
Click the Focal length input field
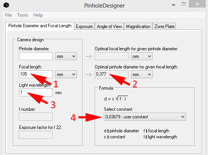pyautogui.click(x=36, y=74)
